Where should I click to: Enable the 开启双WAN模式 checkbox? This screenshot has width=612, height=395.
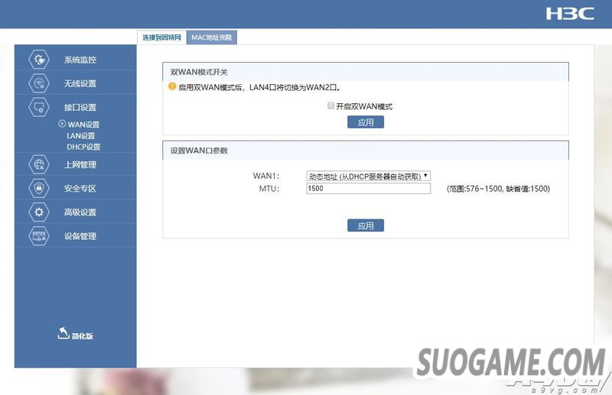330,106
